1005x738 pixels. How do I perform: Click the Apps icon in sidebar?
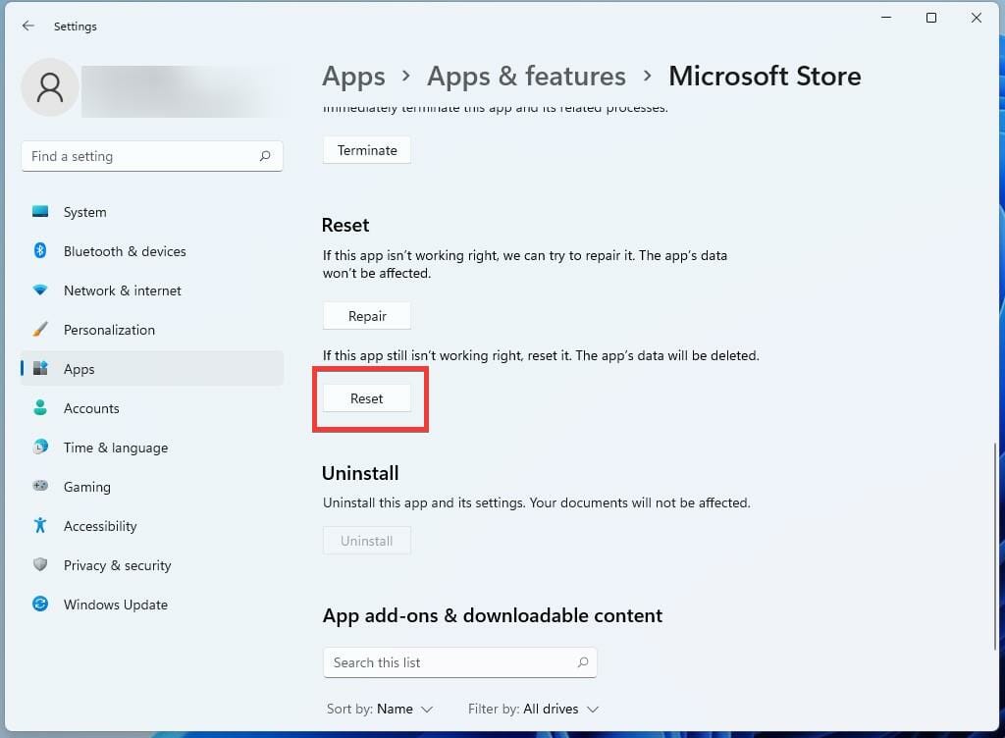[x=40, y=368]
